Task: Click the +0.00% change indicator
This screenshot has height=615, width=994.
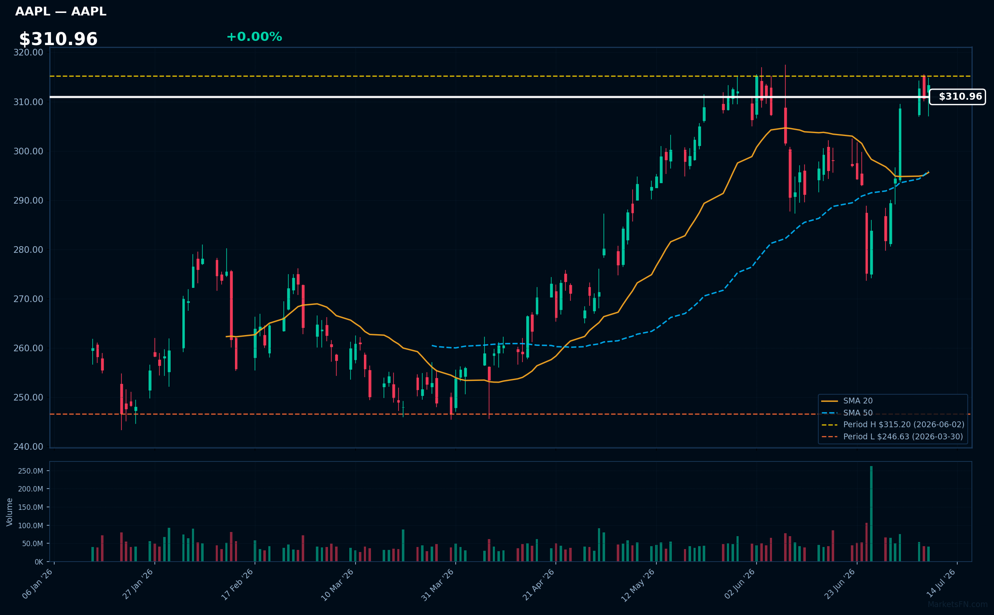Action: coord(254,37)
